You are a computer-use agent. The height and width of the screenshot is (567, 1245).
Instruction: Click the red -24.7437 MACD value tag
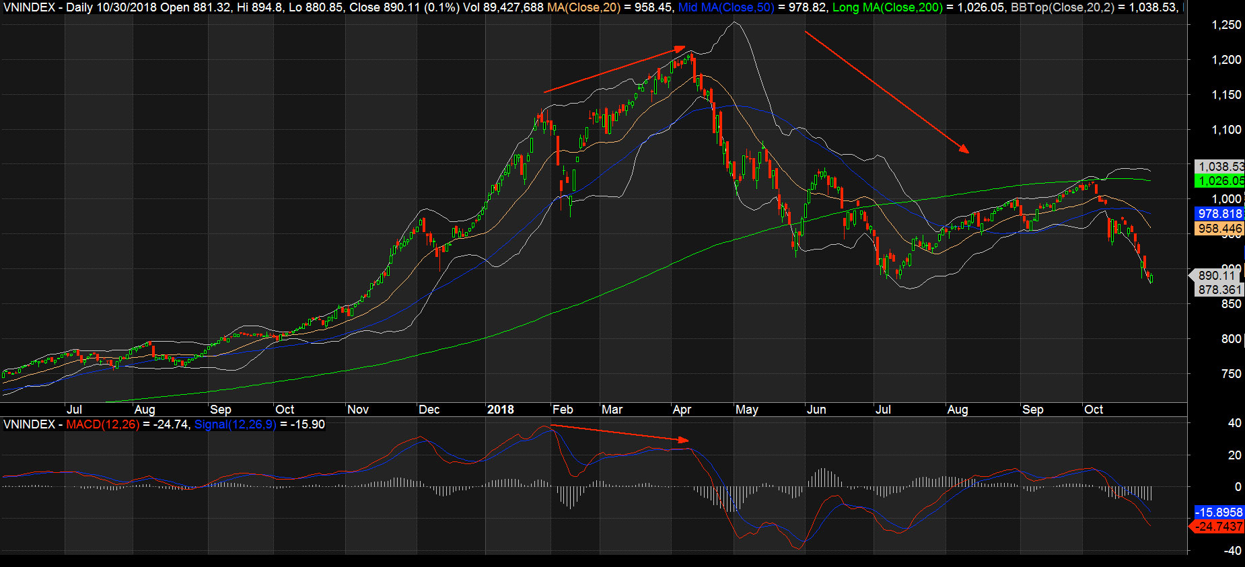pyautogui.click(x=1219, y=527)
